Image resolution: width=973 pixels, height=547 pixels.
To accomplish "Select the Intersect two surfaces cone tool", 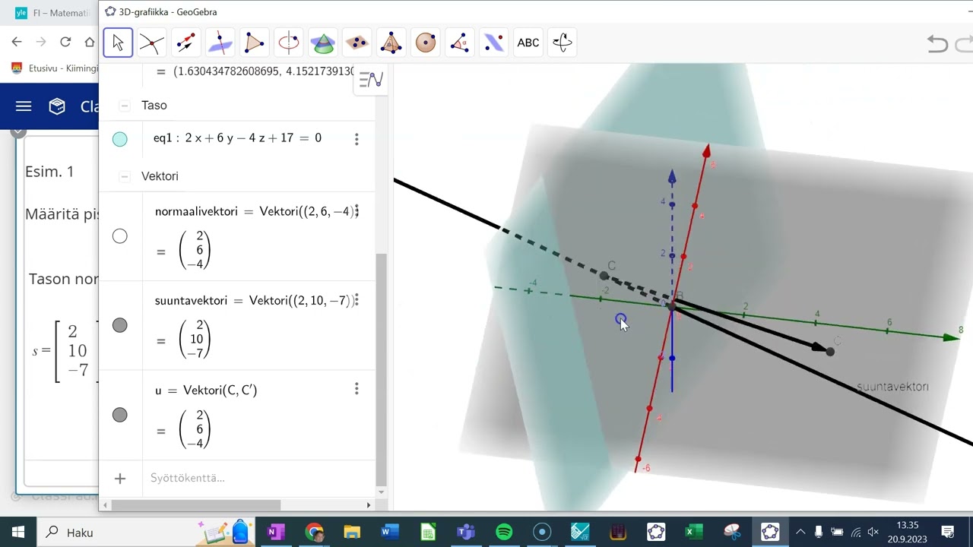I will (323, 43).
